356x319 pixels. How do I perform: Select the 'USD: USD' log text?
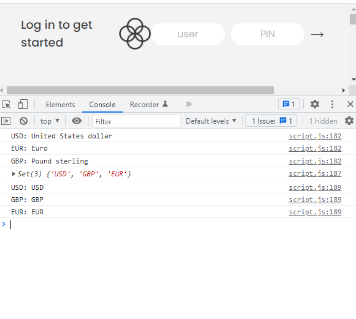27,187
